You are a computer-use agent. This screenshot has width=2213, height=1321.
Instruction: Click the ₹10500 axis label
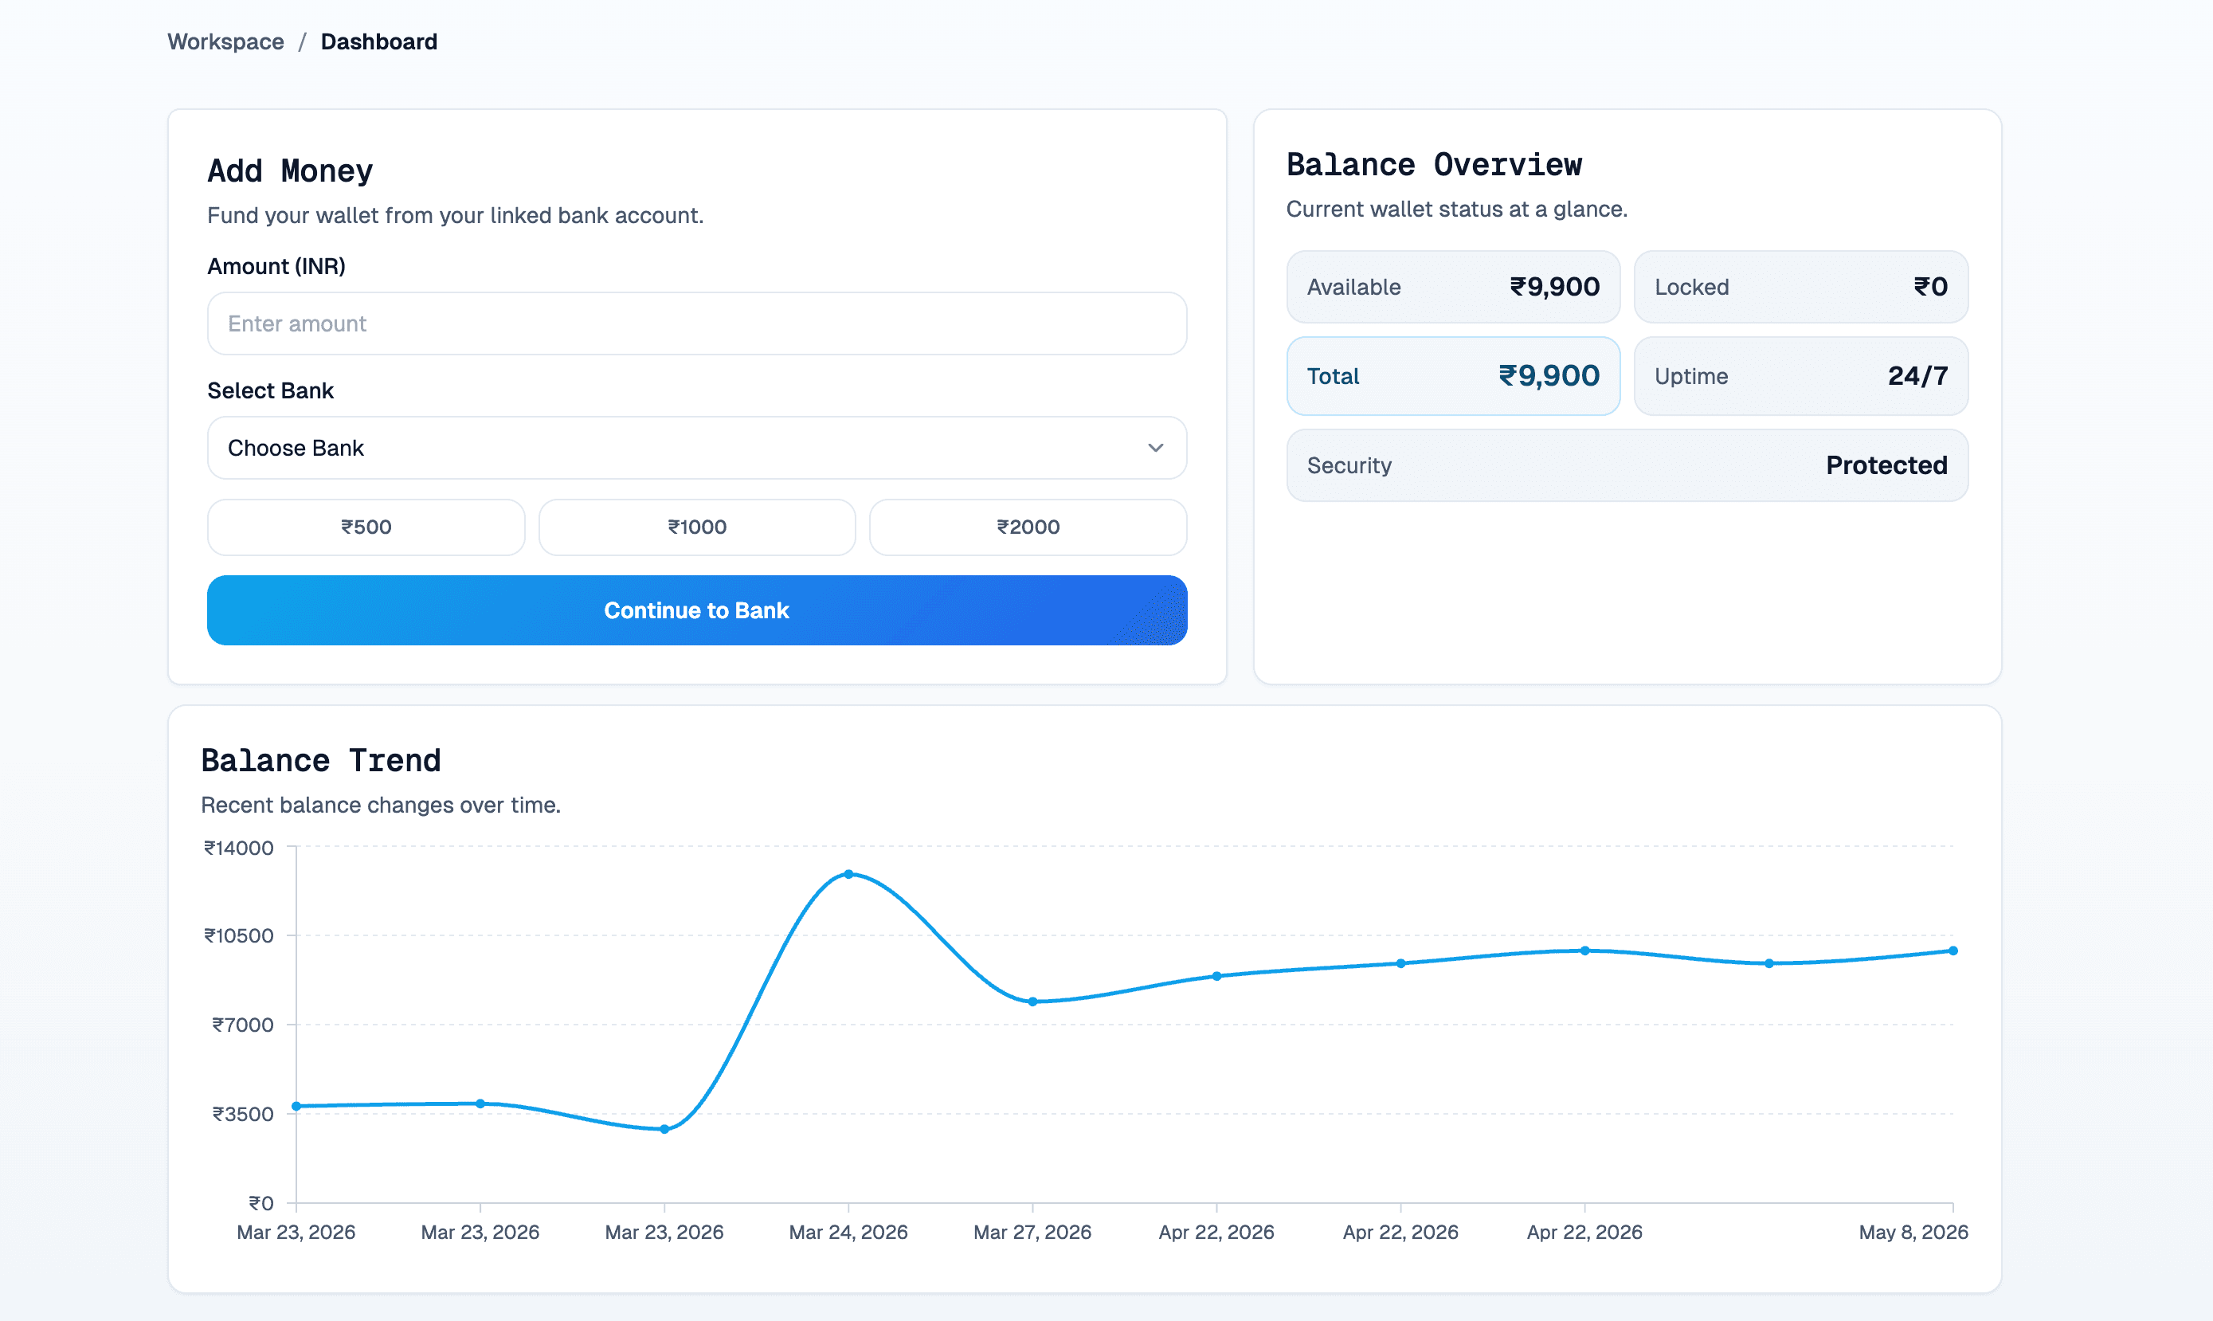tap(238, 935)
